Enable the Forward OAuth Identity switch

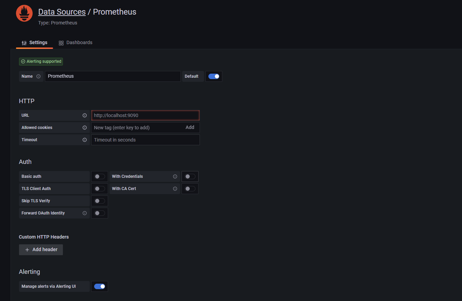click(100, 213)
